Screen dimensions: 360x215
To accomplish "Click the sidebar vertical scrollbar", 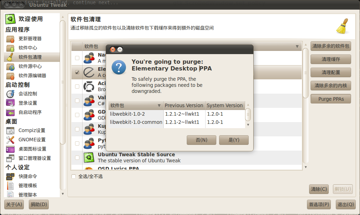I will click(x=63, y=82).
